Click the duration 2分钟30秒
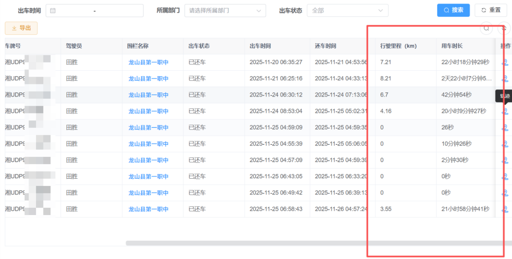The height and width of the screenshot is (259, 512). click(x=455, y=160)
